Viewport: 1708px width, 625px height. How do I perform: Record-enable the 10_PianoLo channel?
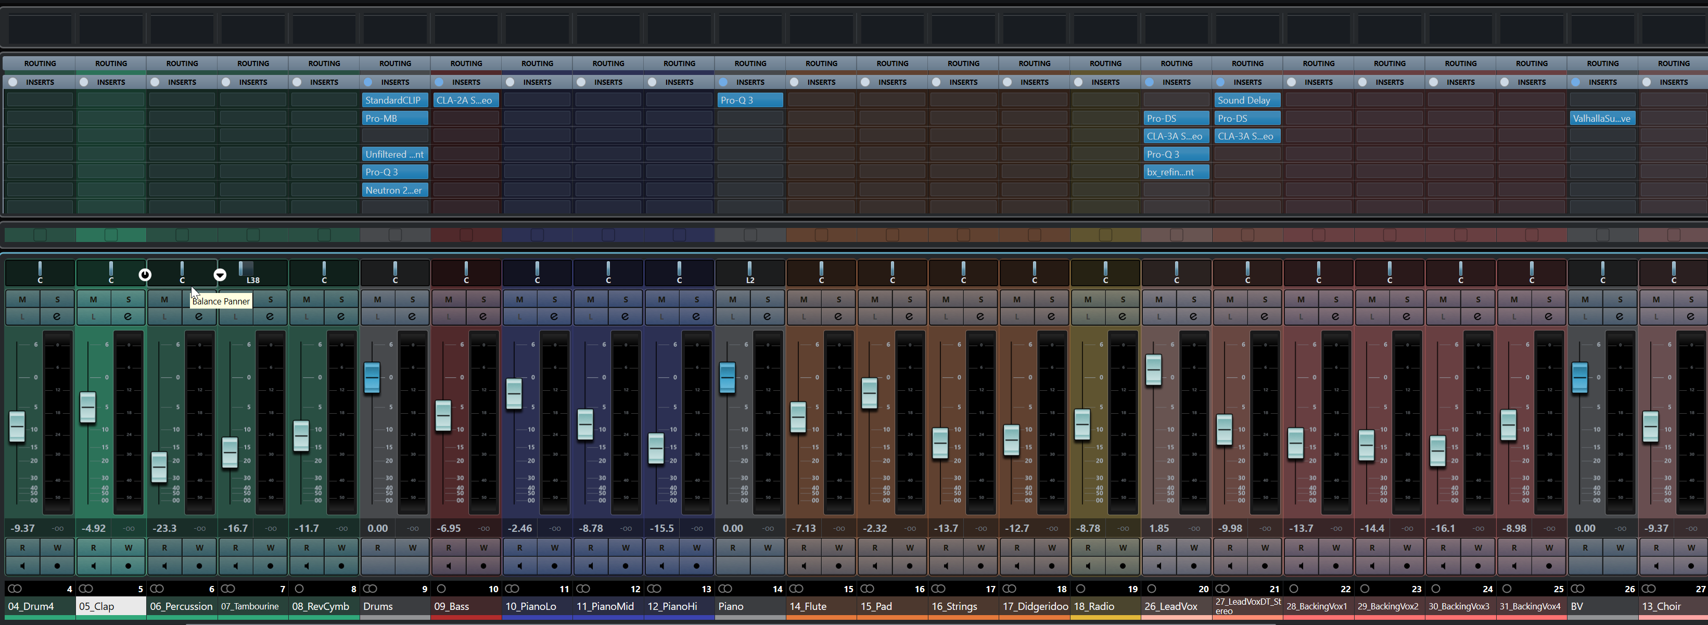(554, 566)
